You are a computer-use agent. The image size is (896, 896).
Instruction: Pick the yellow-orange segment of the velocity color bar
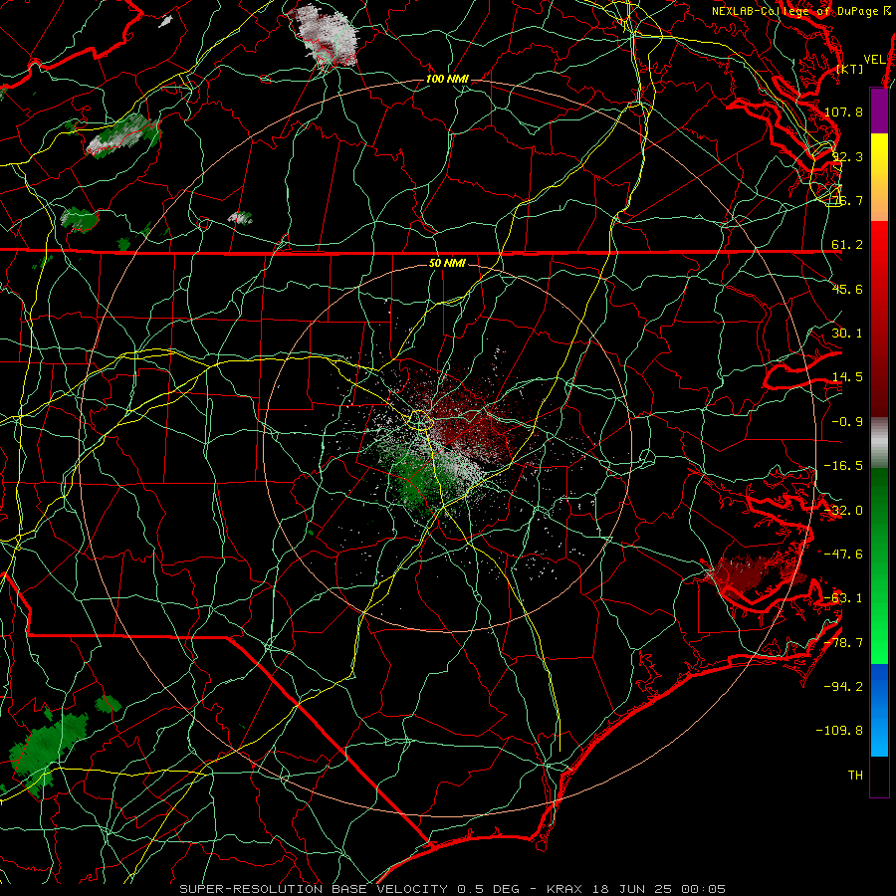(x=879, y=177)
